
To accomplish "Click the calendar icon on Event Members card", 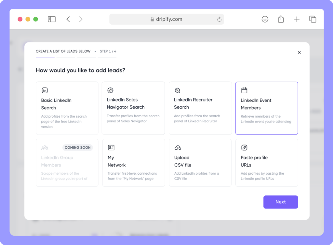I will (x=244, y=90).
